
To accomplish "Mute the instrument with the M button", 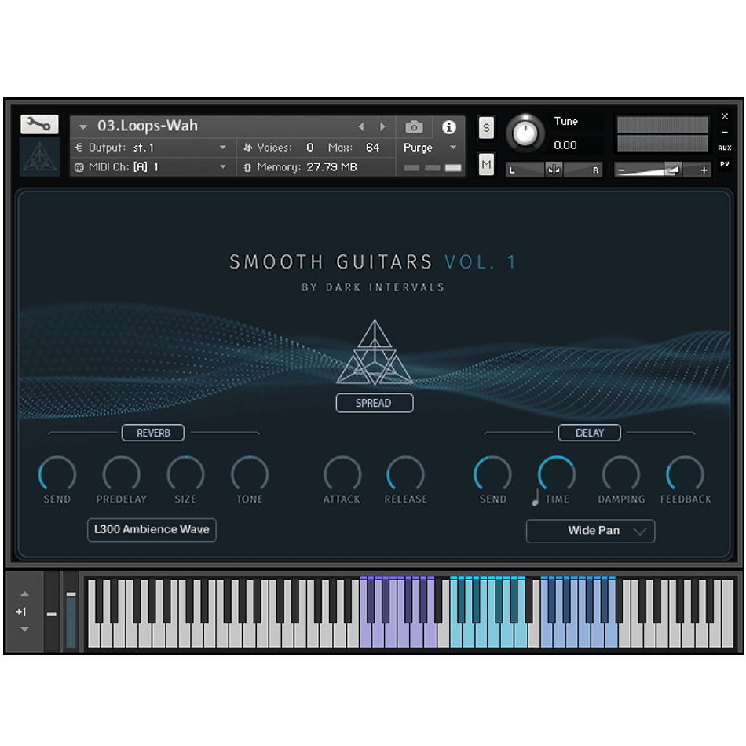I will coord(486,164).
